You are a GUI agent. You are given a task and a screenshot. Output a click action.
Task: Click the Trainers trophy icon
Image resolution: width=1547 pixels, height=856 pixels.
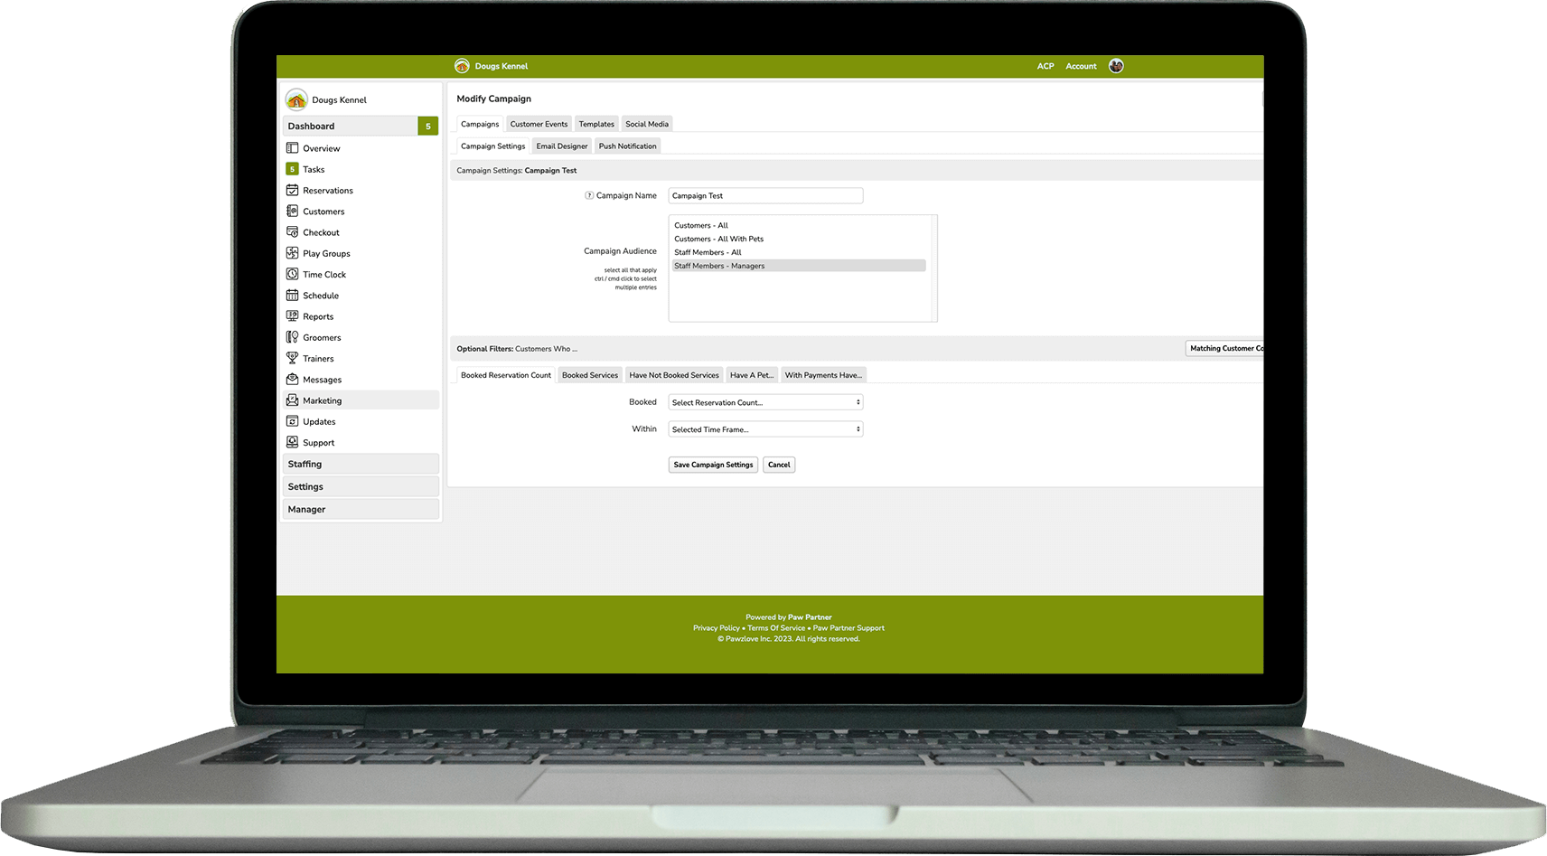(x=292, y=358)
